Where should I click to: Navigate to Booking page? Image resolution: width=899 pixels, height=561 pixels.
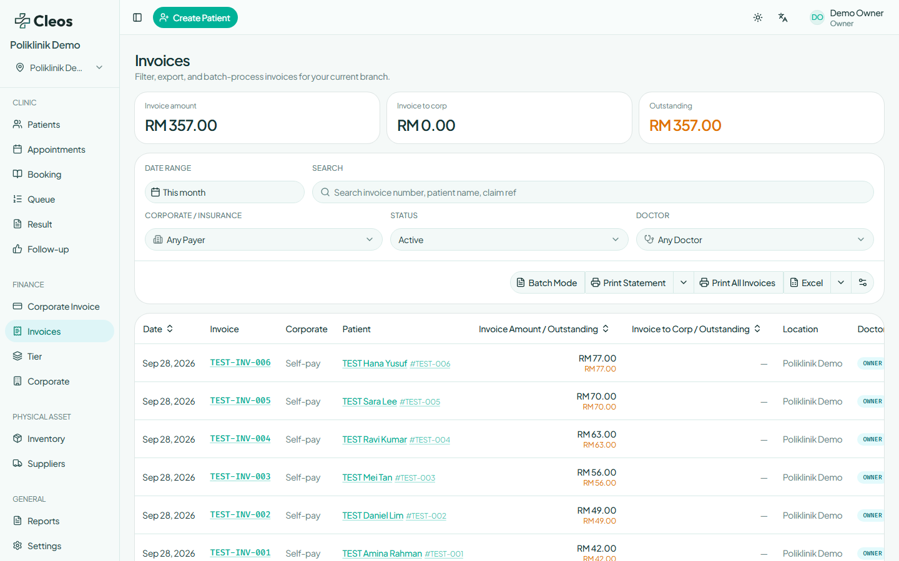point(59,175)
